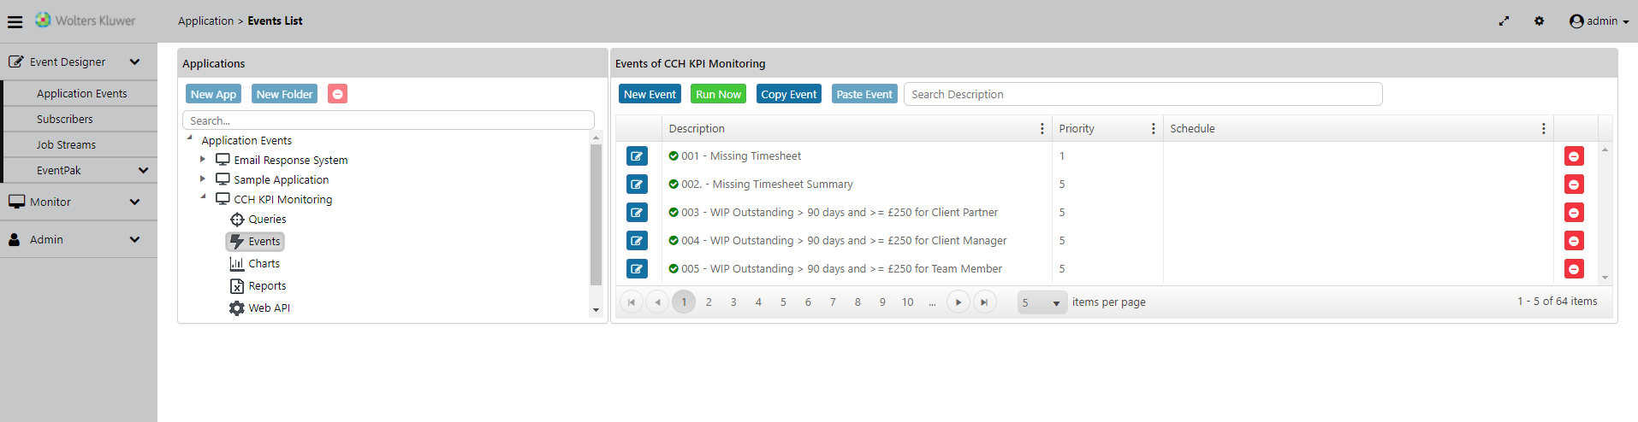Open Application Events in sidebar
Image resolution: width=1638 pixels, height=422 pixels.
pyautogui.click(x=81, y=93)
